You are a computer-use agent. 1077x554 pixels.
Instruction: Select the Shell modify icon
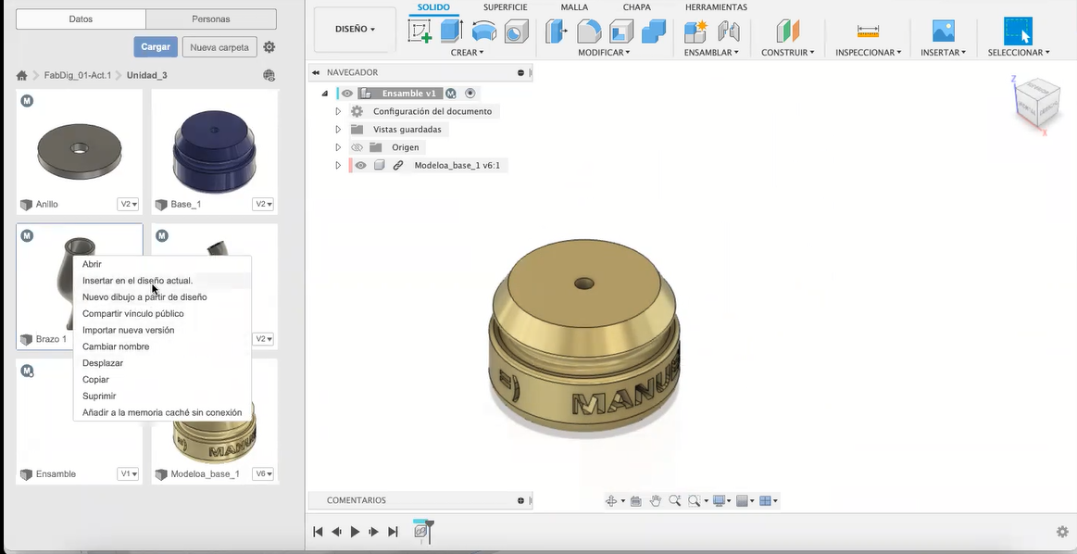coord(621,31)
